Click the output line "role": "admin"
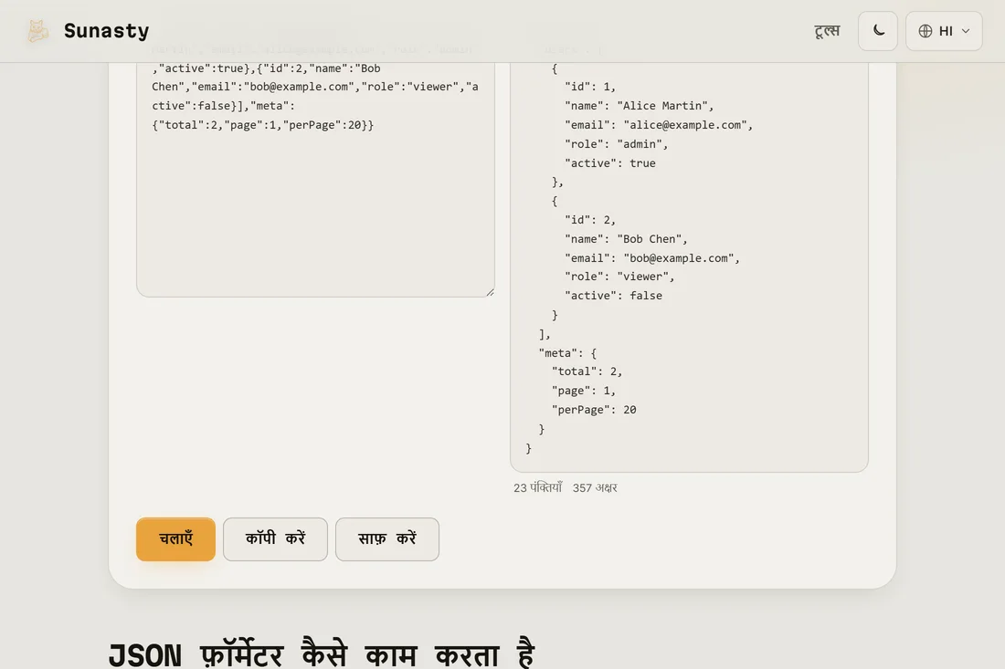 coord(616,144)
